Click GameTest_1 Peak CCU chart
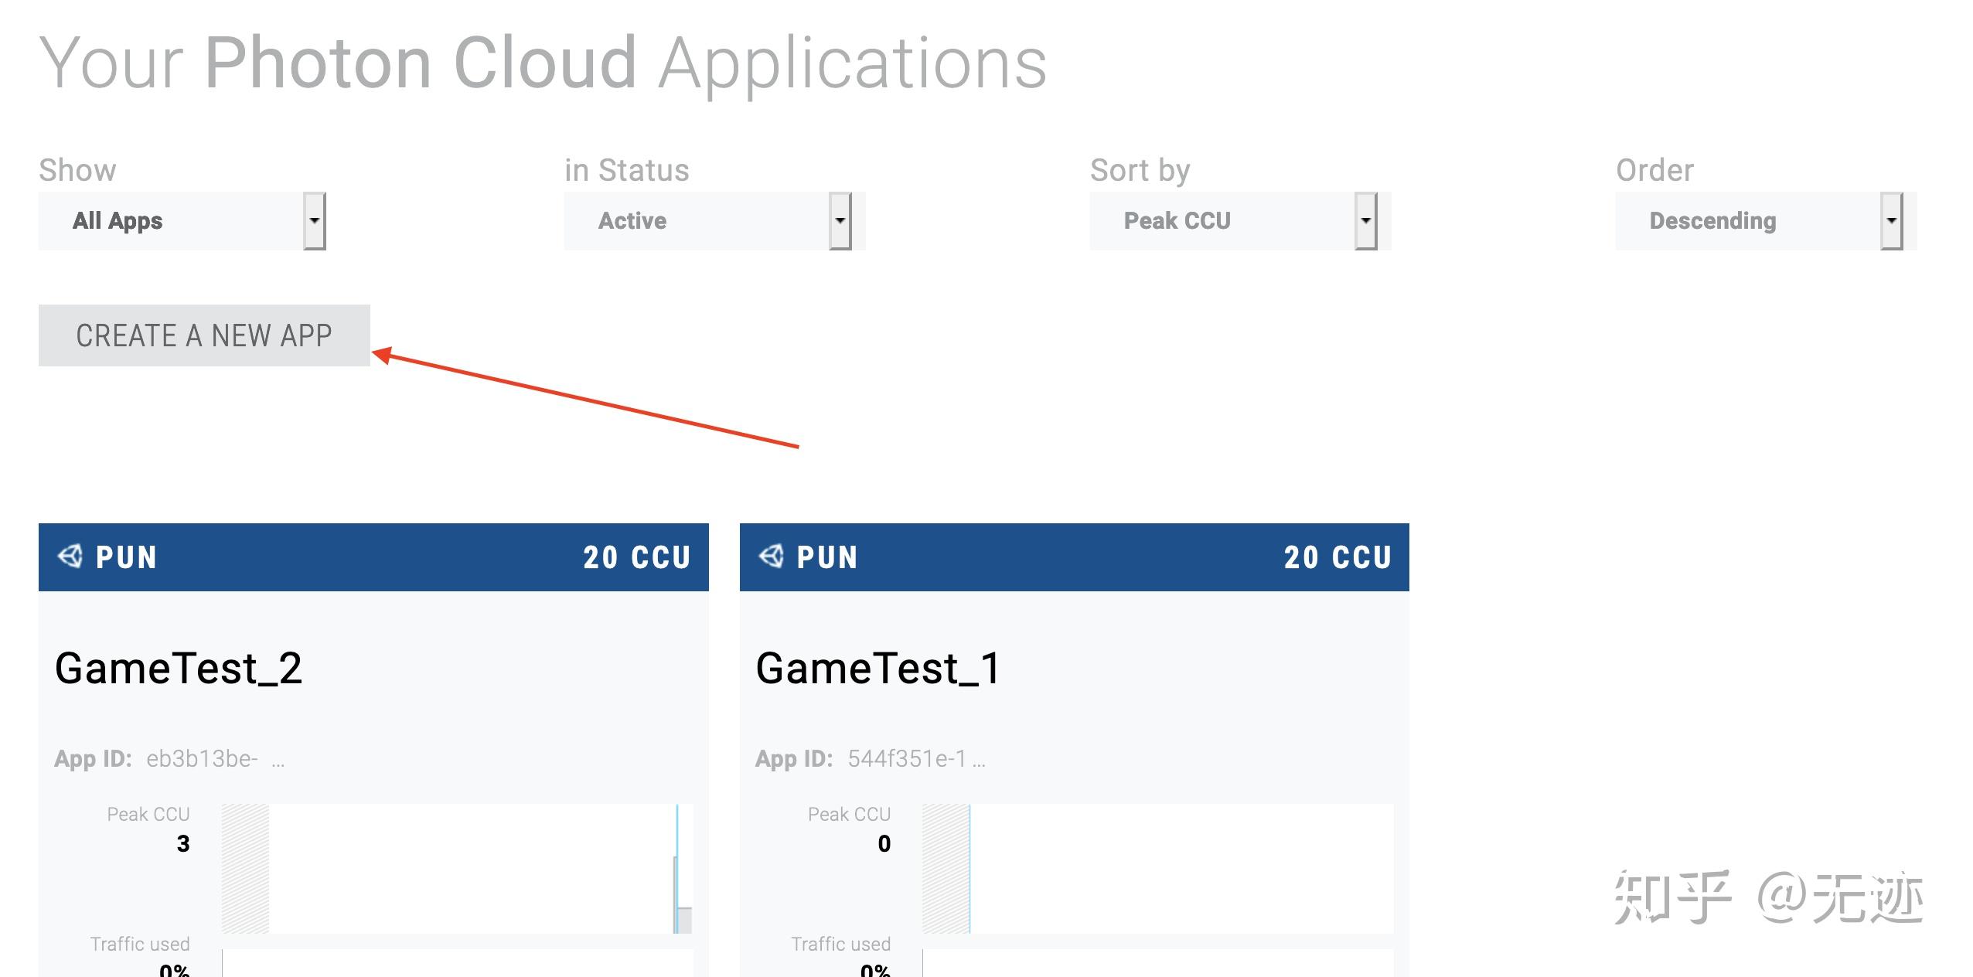The image size is (1973, 977). (1157, 868)
